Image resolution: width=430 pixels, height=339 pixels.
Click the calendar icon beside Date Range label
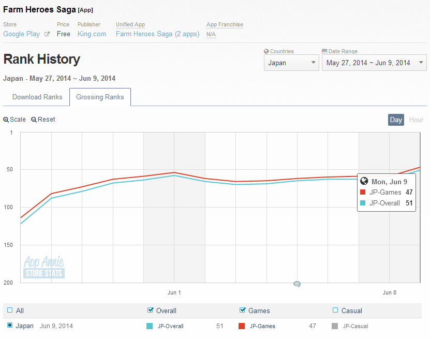pos(324,51)
